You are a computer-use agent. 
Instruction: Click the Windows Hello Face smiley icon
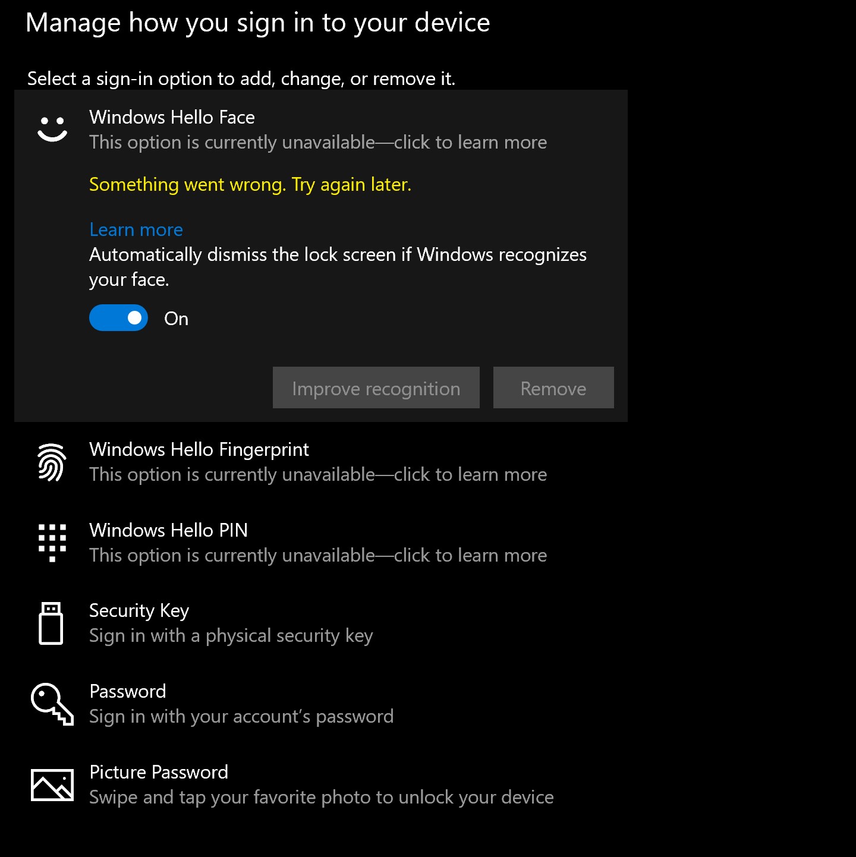[x=52, y=129]
